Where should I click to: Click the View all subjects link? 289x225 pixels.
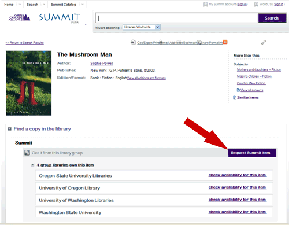coord(251,90)
